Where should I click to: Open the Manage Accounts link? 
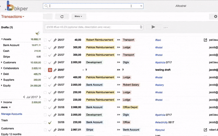coord(12,114)
